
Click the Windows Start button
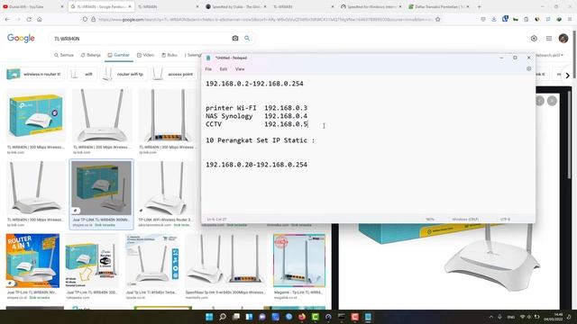coord(209,317)
